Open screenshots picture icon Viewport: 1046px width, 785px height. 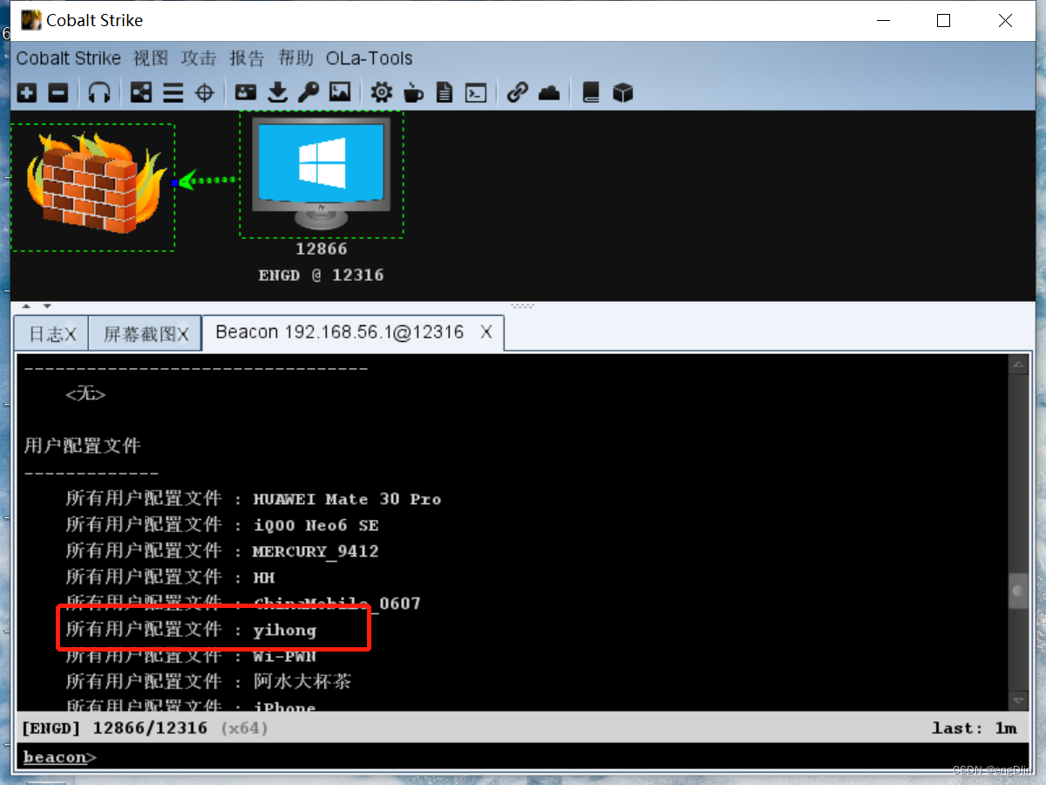(x=340, y=92)
